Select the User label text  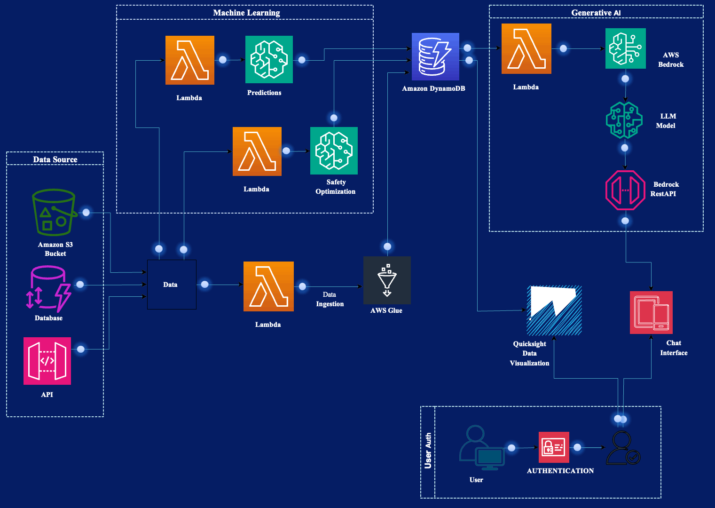coord(476,480)
